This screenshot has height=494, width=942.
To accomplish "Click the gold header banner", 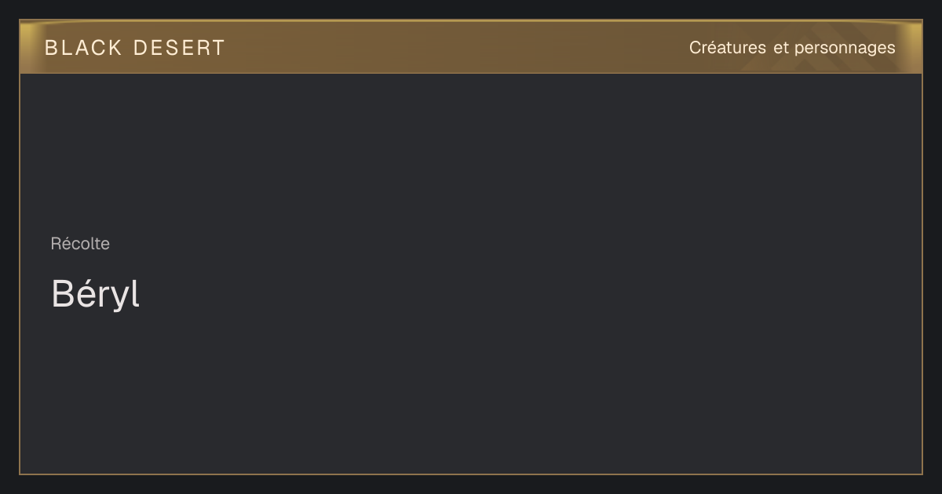I will [x=471, y=47].
